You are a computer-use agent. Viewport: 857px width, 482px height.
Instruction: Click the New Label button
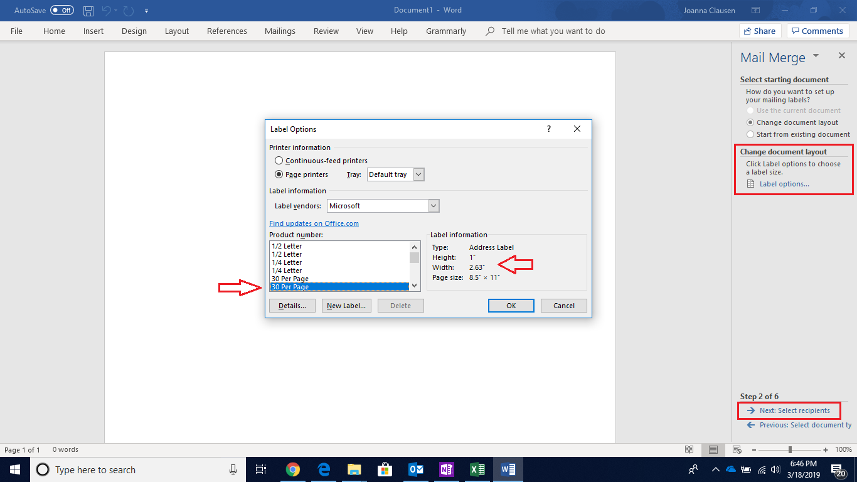346,306
